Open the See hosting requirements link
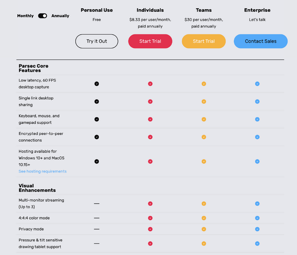297x255 pixels. pos(43,171)
